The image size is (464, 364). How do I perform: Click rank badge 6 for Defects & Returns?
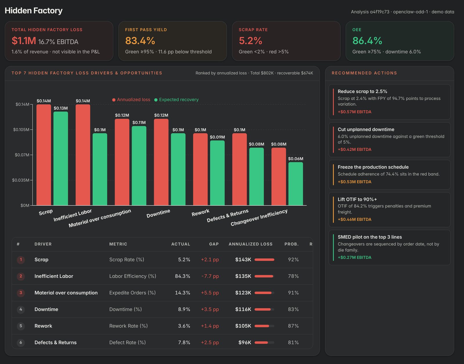pos(21,342)
